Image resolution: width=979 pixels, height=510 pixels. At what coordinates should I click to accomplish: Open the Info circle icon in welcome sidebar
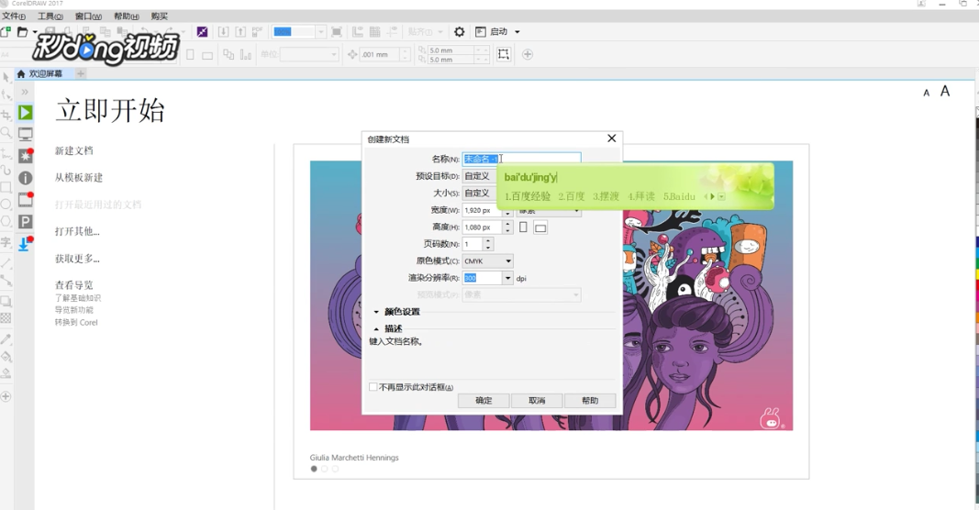[x=25, y=178]
